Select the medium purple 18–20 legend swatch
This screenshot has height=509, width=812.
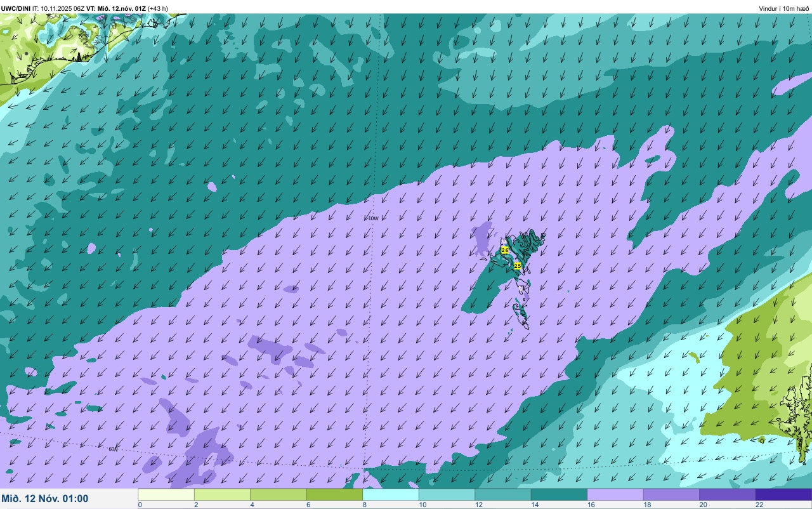click(x=671, y=494)
